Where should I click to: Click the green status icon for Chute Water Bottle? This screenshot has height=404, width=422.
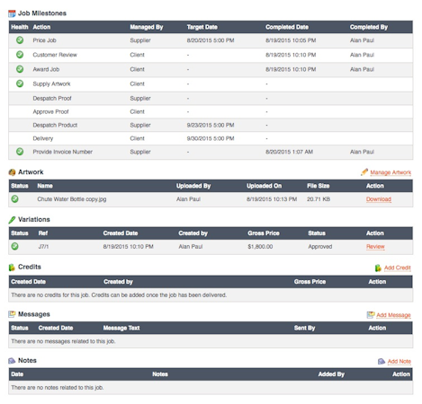(14, 199)
